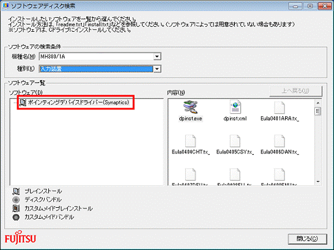
Task: Open the 機種名 model dropdown arrow
Action: click(x=157, y=57)
